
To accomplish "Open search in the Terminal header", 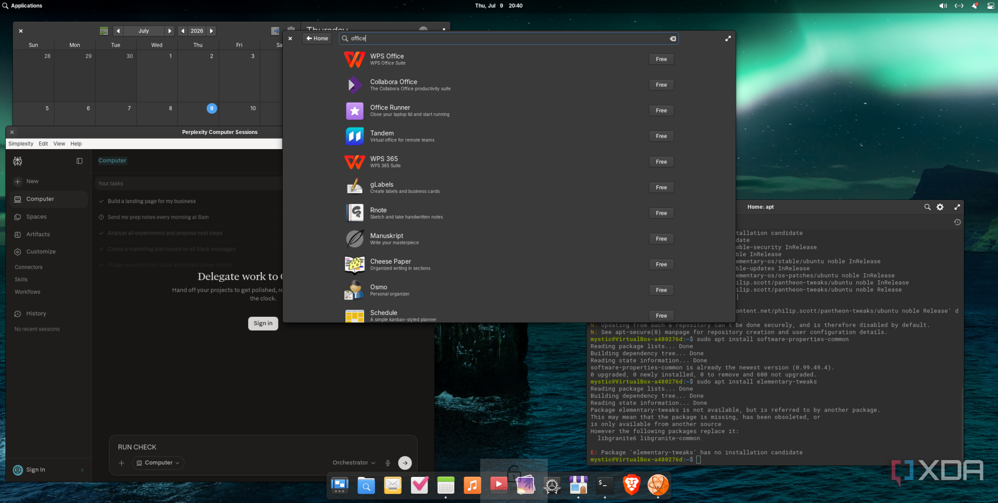I will point(927,207).
